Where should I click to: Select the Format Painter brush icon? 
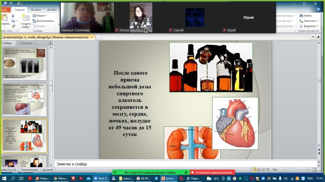[13, 26]
